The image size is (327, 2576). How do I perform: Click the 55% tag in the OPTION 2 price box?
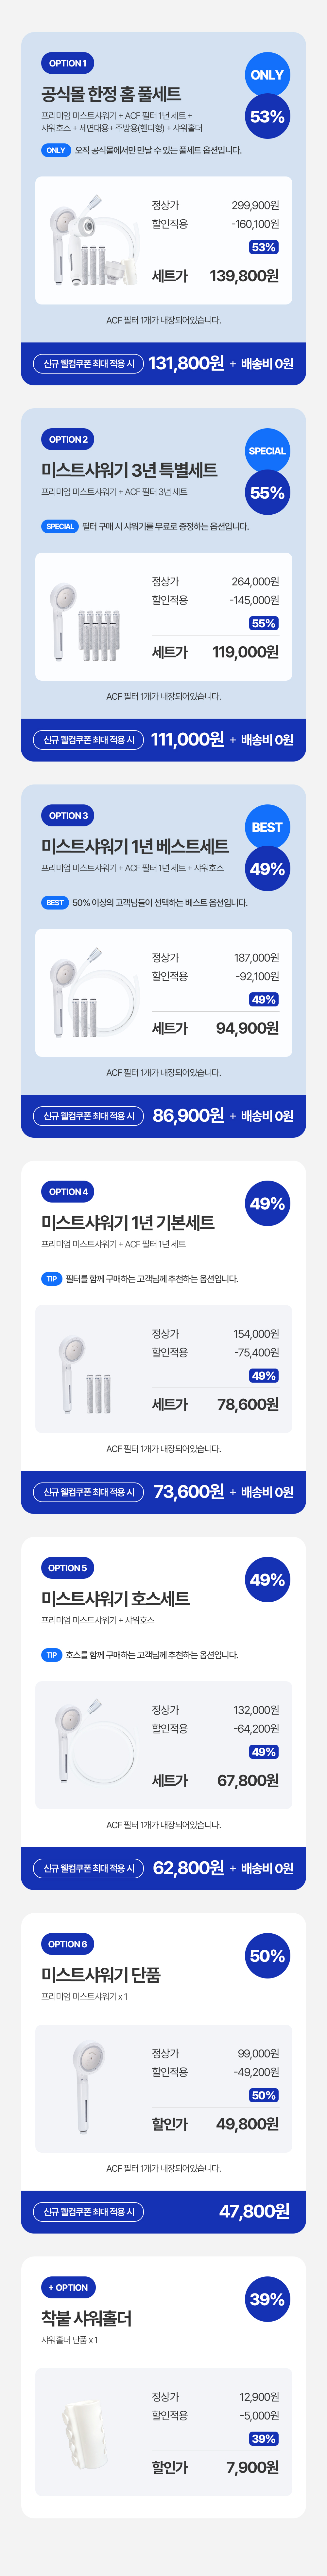264,623
